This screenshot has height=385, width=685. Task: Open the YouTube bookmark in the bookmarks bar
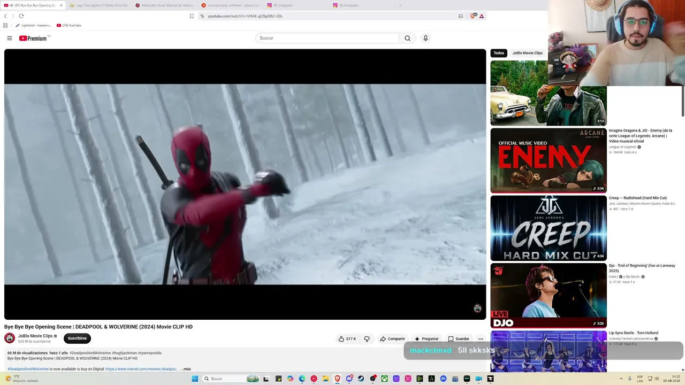(x=69, y=25)
